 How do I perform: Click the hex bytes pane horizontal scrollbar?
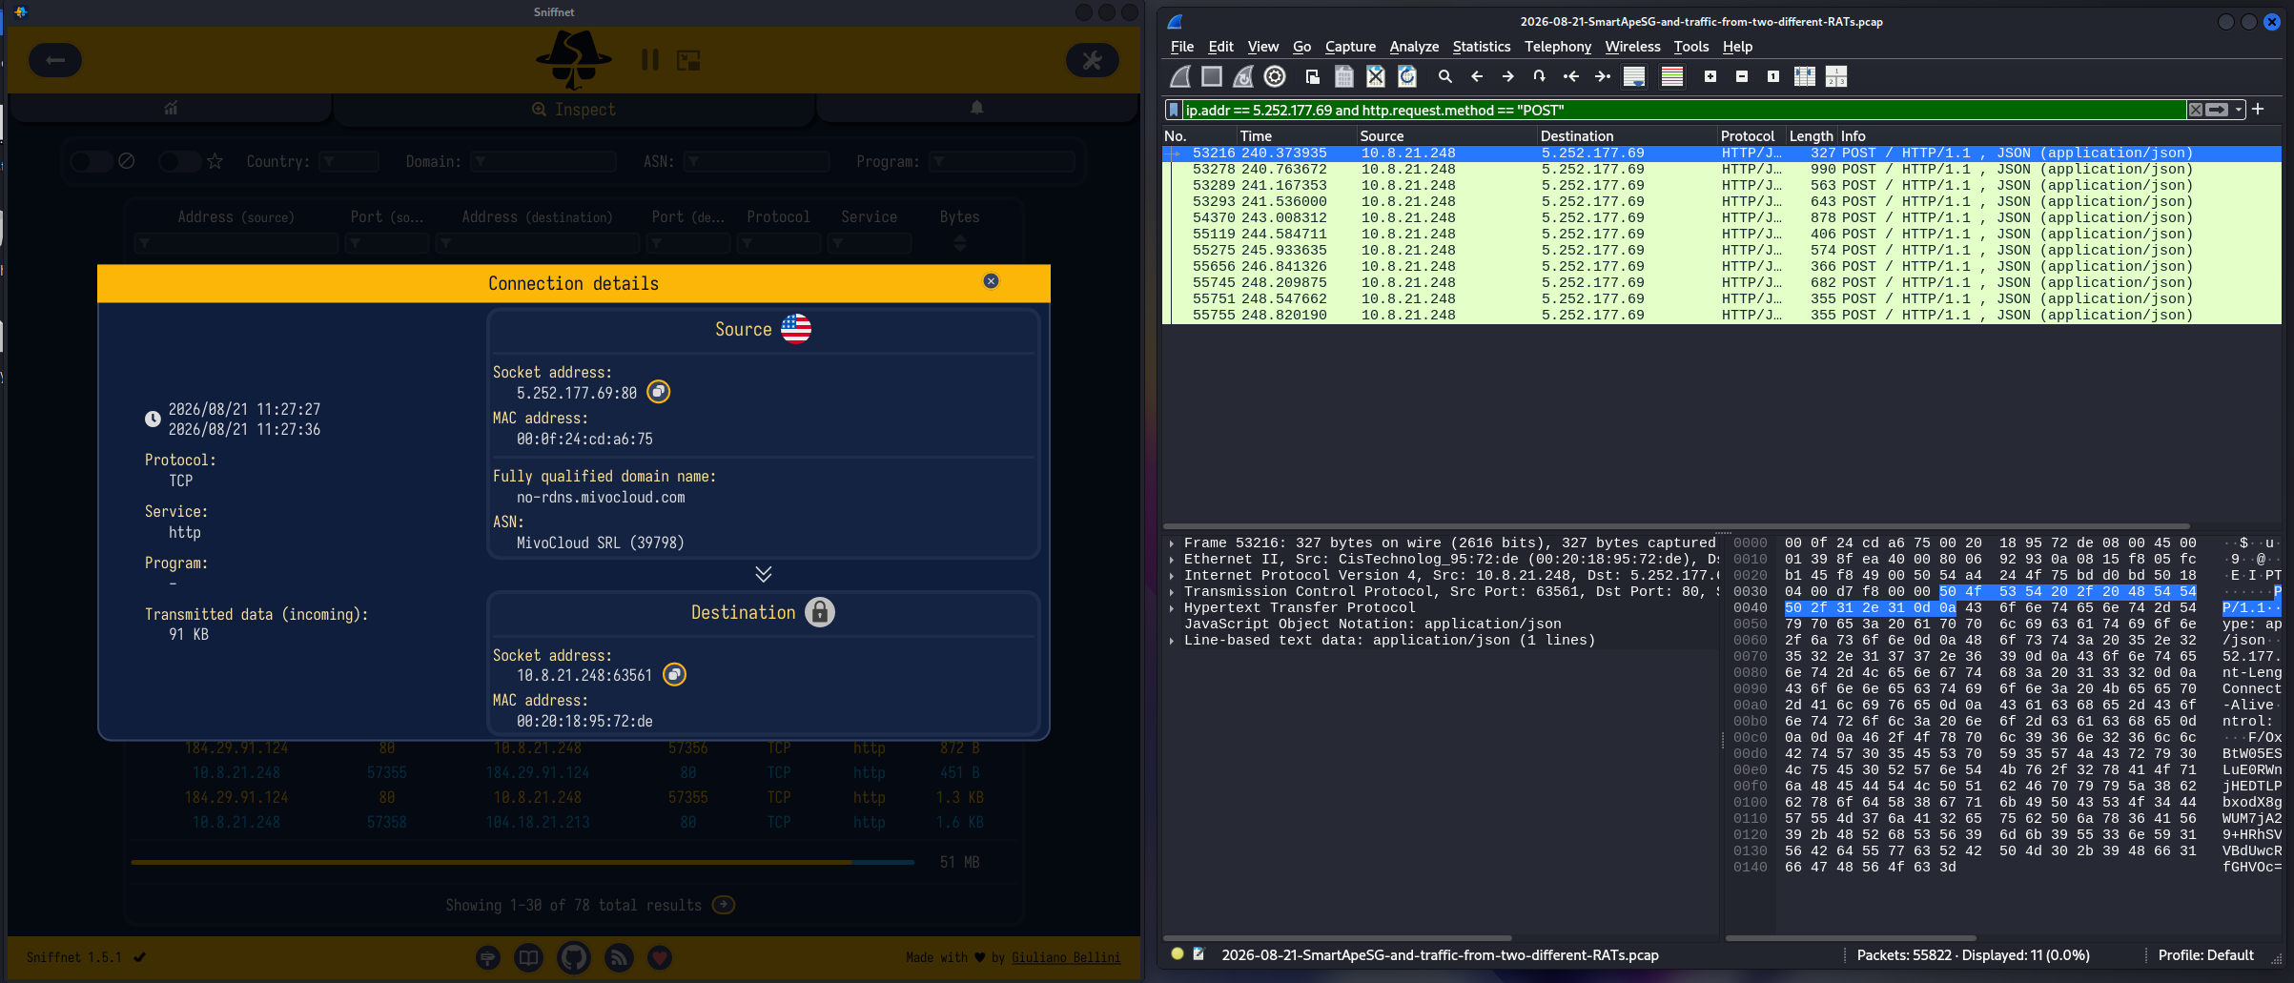1851,938
